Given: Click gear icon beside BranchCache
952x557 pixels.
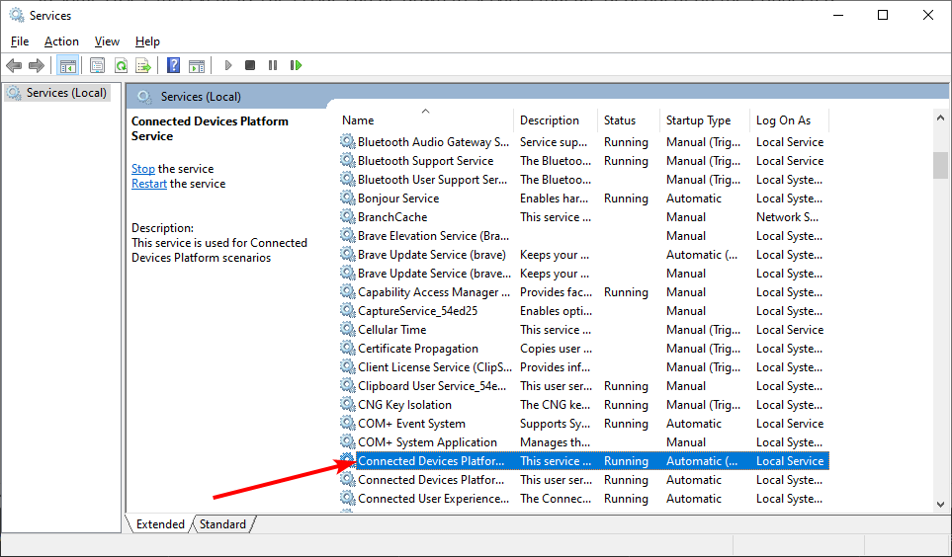Looking at the screenshot, I should pyautogui.click(x=347, y=216).
